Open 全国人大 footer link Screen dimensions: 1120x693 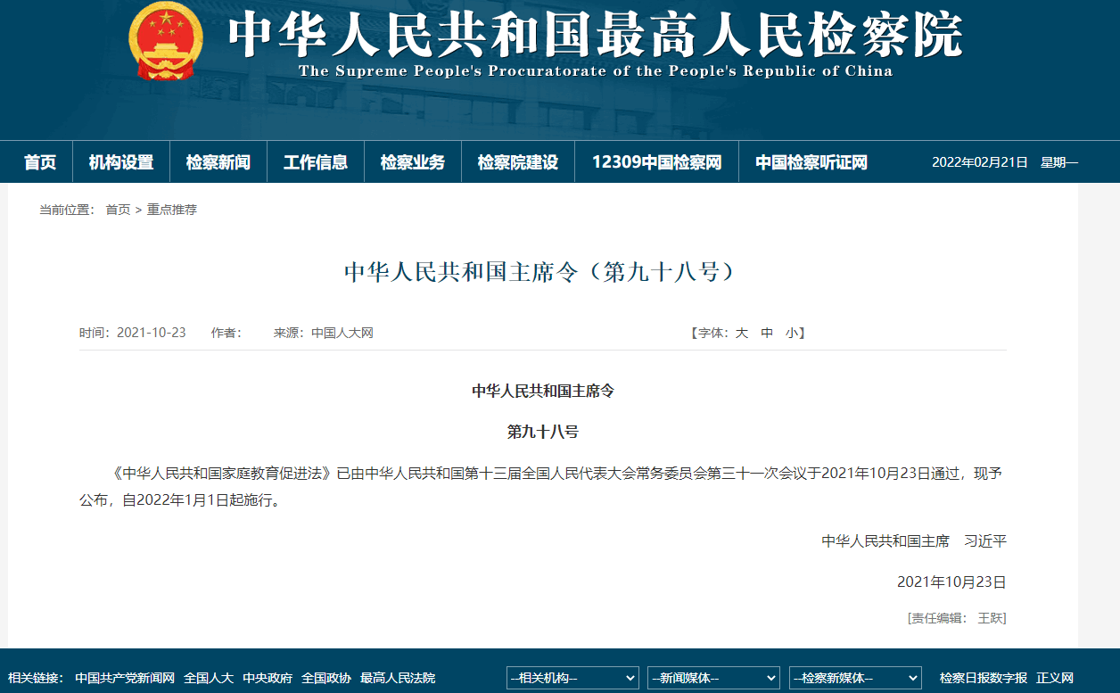209,678
